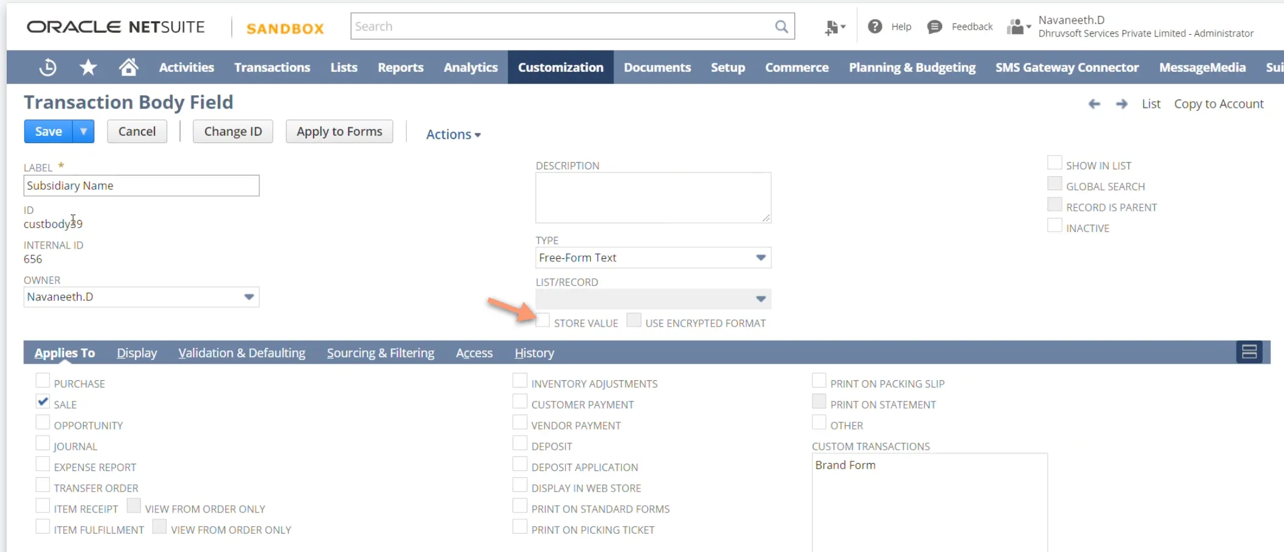Enable the Opportunity checkbox
This screenshot has width=1284, height=552.
pyautogui.click(x=43, y=422)
